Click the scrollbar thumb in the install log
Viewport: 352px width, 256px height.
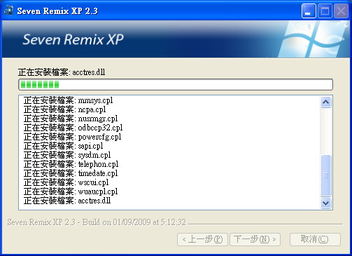[x=325, y=175]
